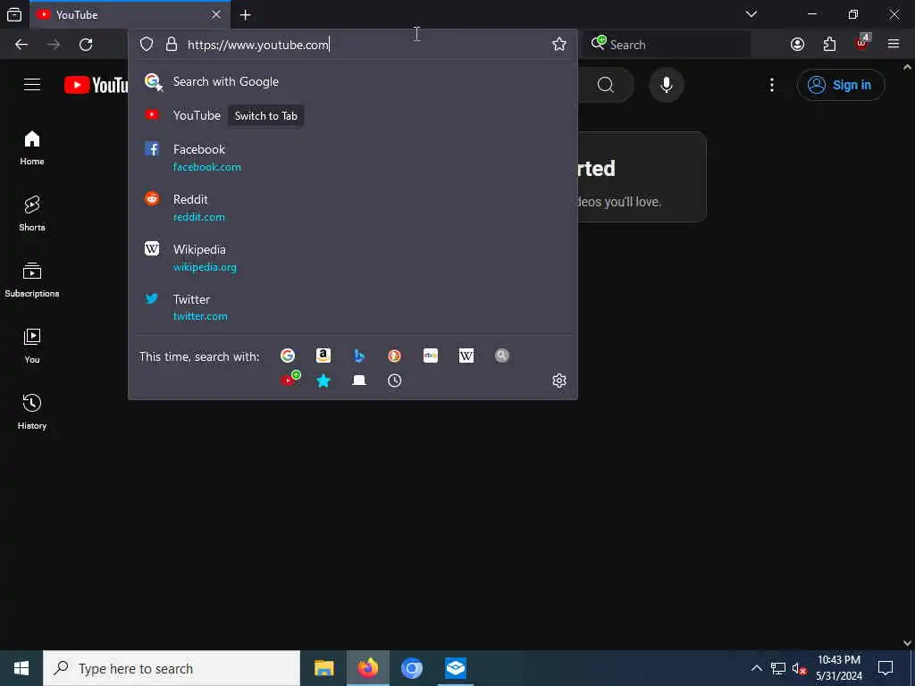Select the Twitter suggestion
915x686 pixels.
point(352,307)
